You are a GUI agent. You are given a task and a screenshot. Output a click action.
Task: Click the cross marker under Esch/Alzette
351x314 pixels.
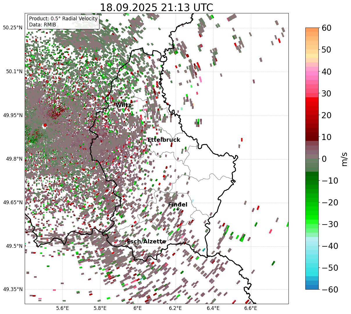(136, 246)
